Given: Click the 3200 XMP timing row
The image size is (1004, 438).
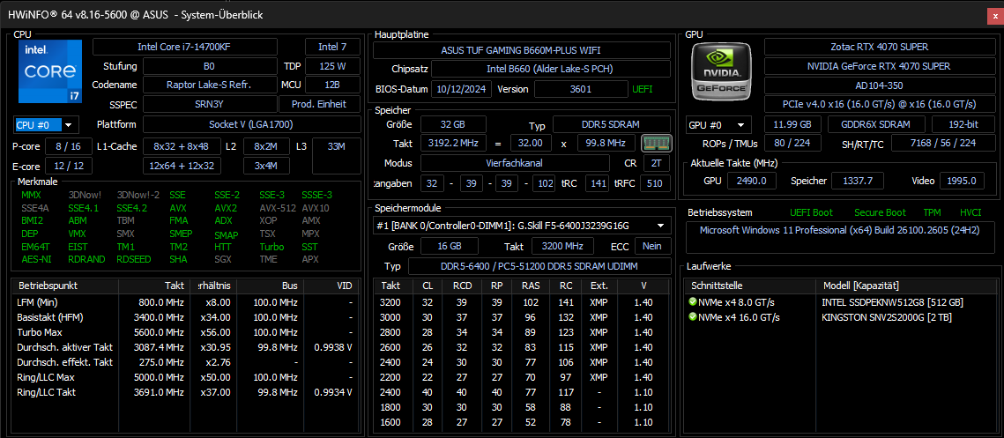Looking at the screenshot, I should [522, 301].
